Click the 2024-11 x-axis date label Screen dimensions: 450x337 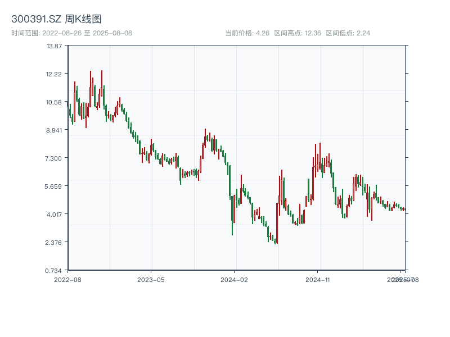click(x=317, y=279)
